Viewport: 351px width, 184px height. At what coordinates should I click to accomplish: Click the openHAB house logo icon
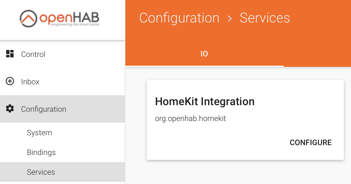[29, 19]
